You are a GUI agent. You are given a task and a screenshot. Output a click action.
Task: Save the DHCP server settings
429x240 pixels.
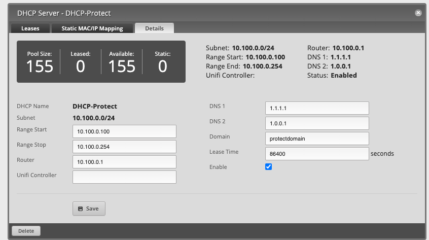pos(89,209)
